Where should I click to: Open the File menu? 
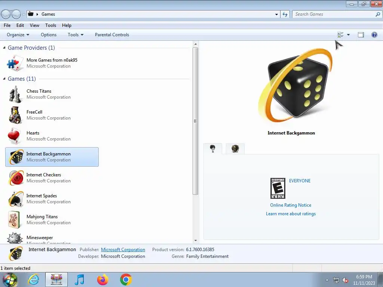point(7,25)
